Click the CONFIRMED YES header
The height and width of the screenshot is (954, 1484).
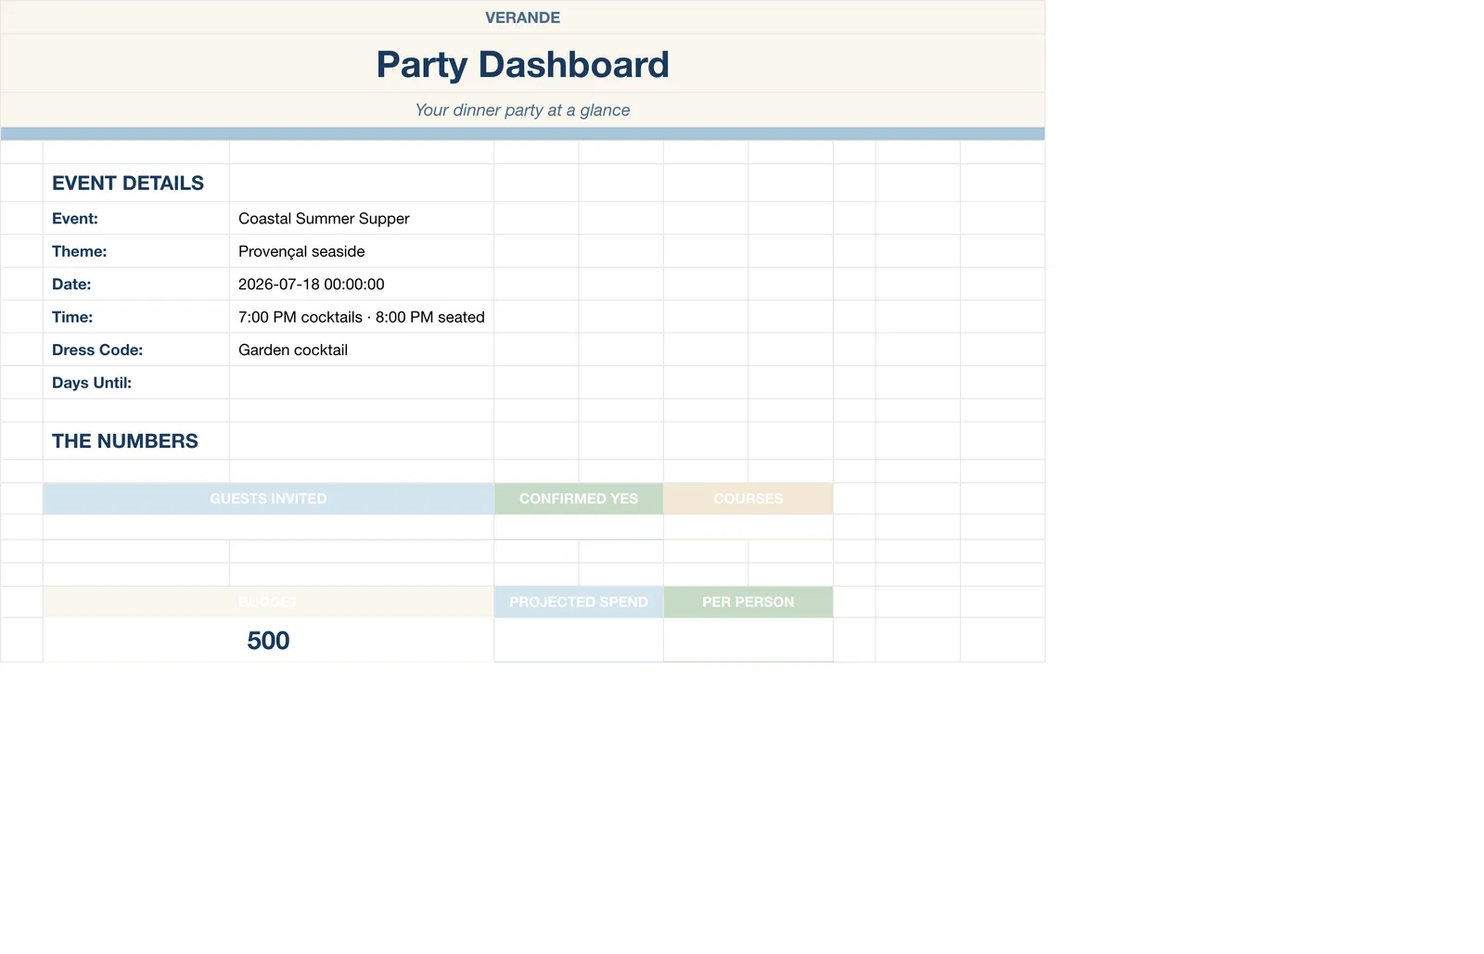[x=579, y=499]
